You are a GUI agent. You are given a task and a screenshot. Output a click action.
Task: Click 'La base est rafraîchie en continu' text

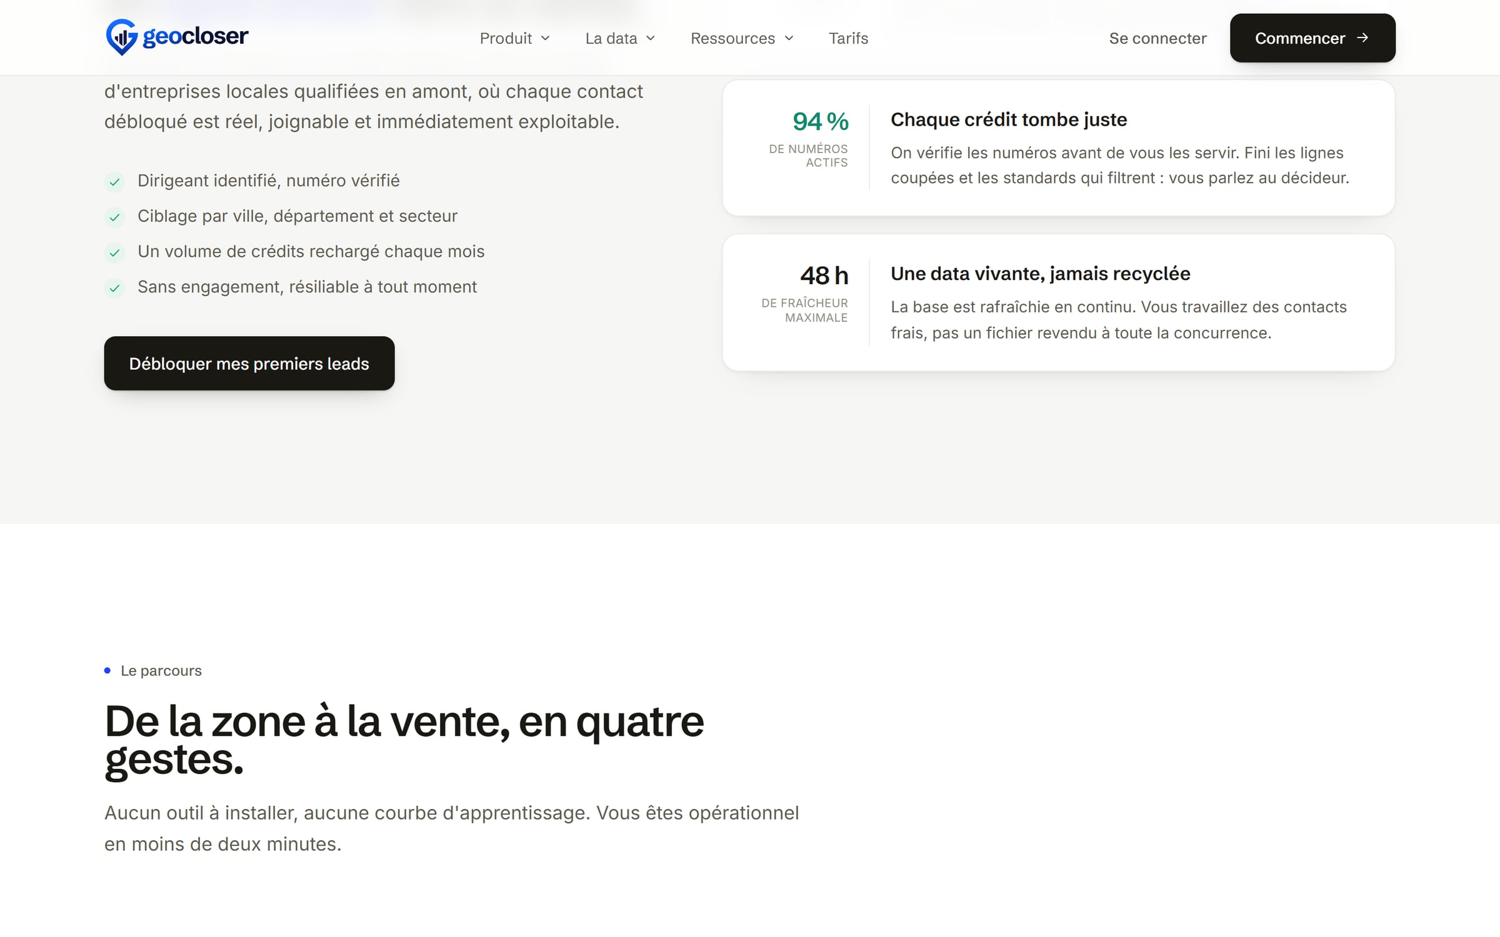1119,320
